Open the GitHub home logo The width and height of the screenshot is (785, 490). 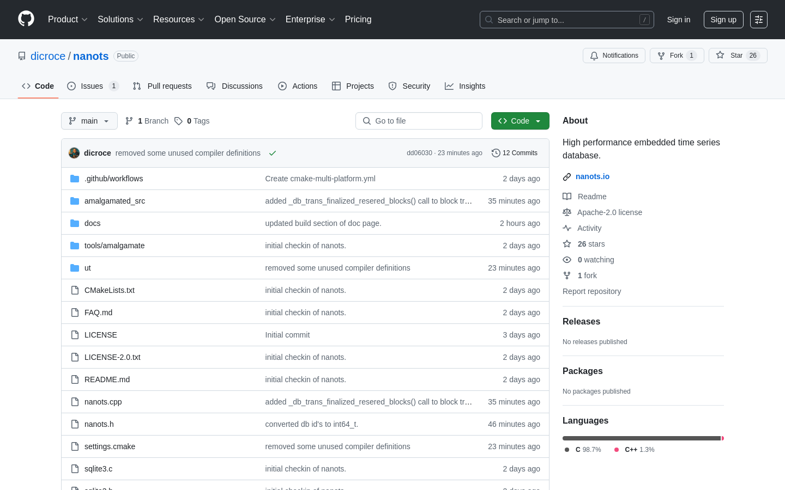click(26, 19)
